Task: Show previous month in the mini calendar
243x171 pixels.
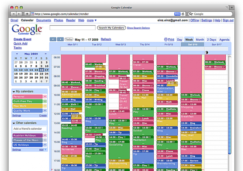Action: (17, 54)
